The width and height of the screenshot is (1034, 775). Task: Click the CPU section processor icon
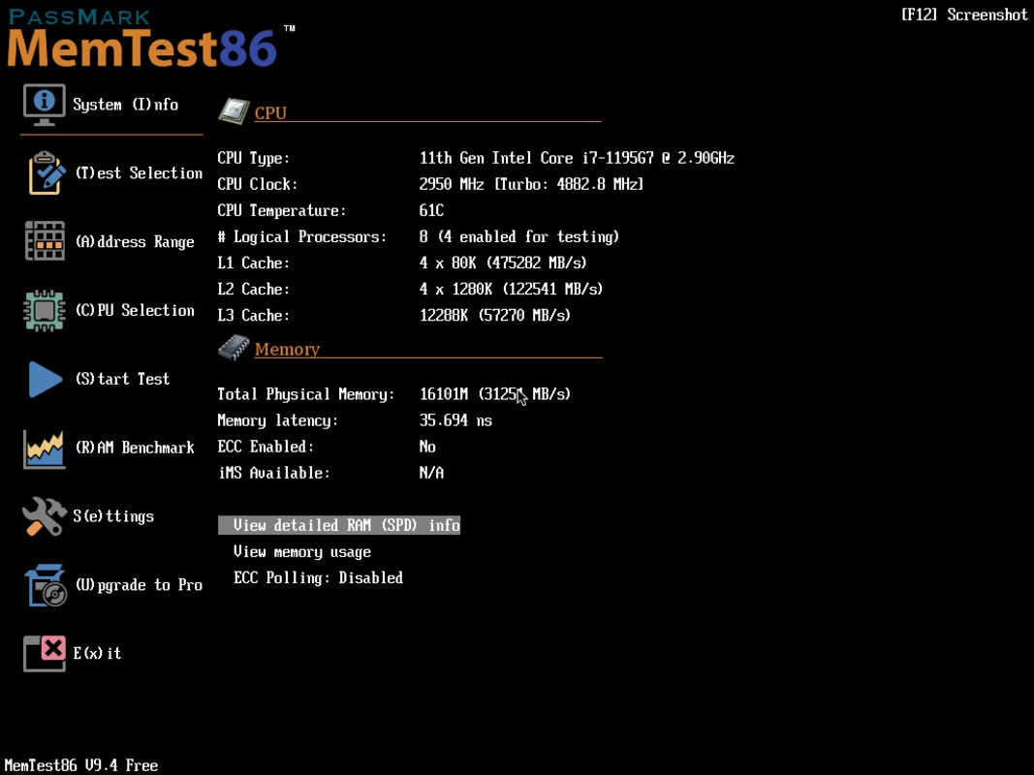click(x=235, y=110)
